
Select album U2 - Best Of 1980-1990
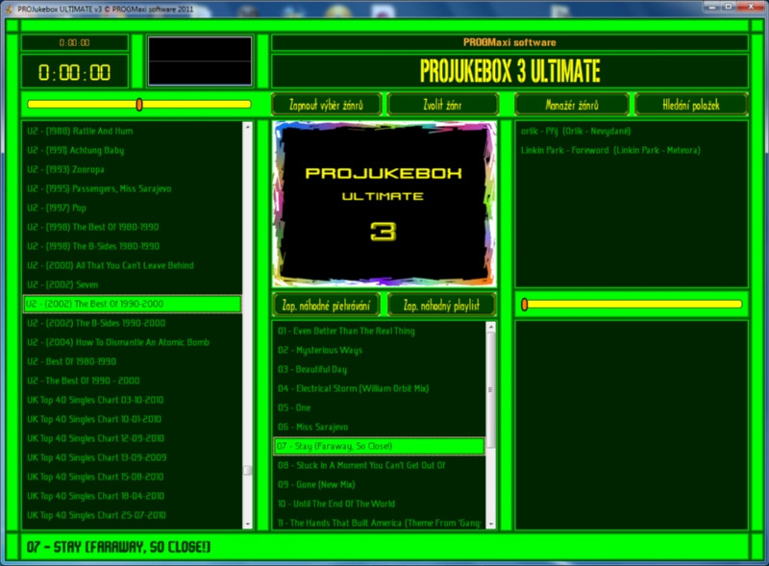132,361
